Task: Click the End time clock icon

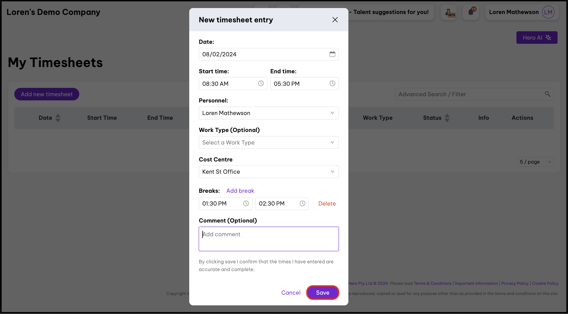Action: tap(332, 84)
